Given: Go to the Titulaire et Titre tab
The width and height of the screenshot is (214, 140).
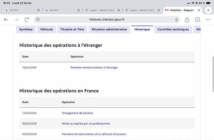Looking at the screenshot, I should coord(72,29).
